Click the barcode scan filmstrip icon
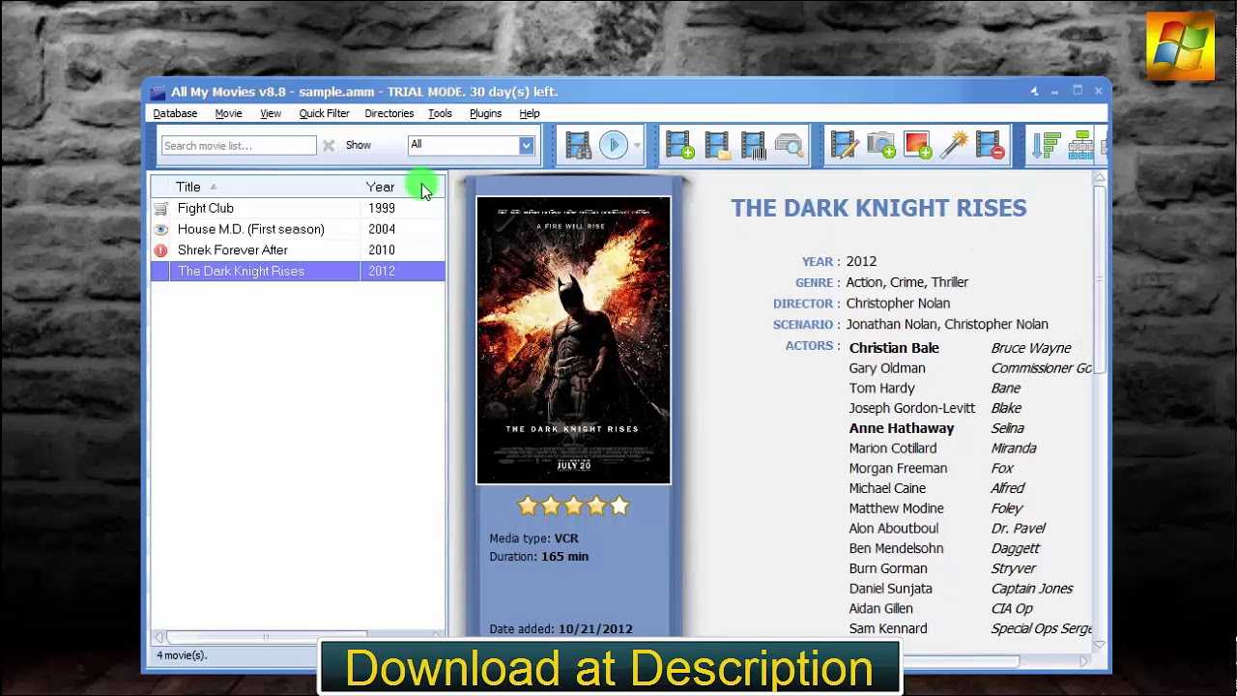Viewport: 1237px width, 696px height. (x=753, y=145)
